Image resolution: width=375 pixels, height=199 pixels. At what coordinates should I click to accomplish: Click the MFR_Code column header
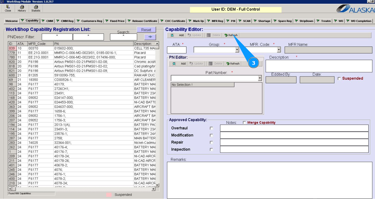coord(40,44)
